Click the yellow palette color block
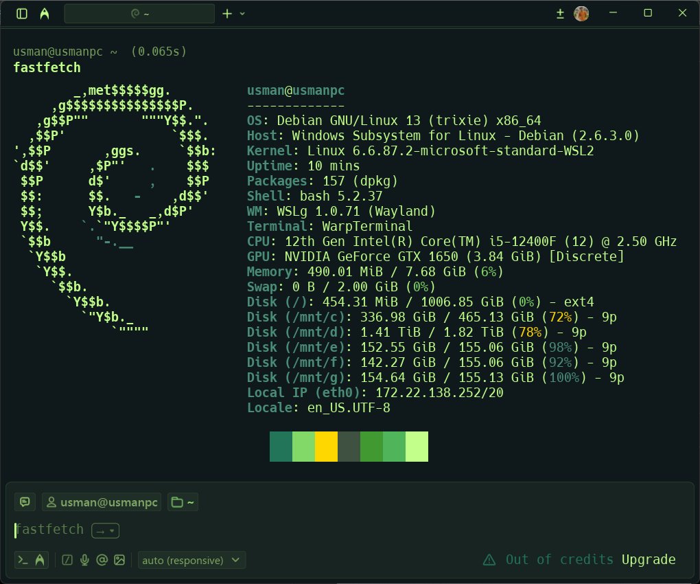This screenshot has width=700, height=584. coord(327,447)
